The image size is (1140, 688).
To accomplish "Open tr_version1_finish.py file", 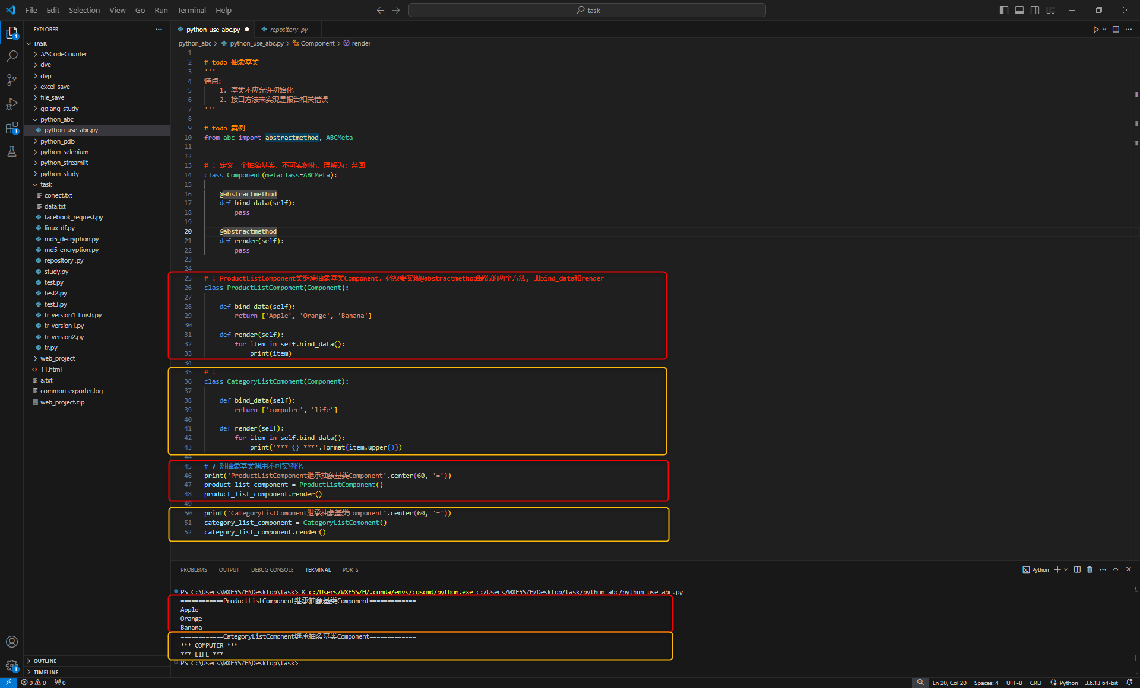I will [x=97, y=315].
